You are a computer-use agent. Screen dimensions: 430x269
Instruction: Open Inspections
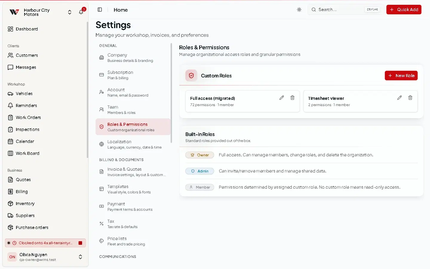(x=45, y=129)
